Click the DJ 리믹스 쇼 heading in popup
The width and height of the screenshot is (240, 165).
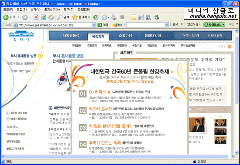100,92
